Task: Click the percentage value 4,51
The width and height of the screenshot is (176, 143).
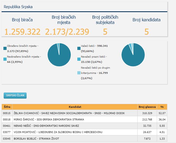Action: click(x=162, y=132)
